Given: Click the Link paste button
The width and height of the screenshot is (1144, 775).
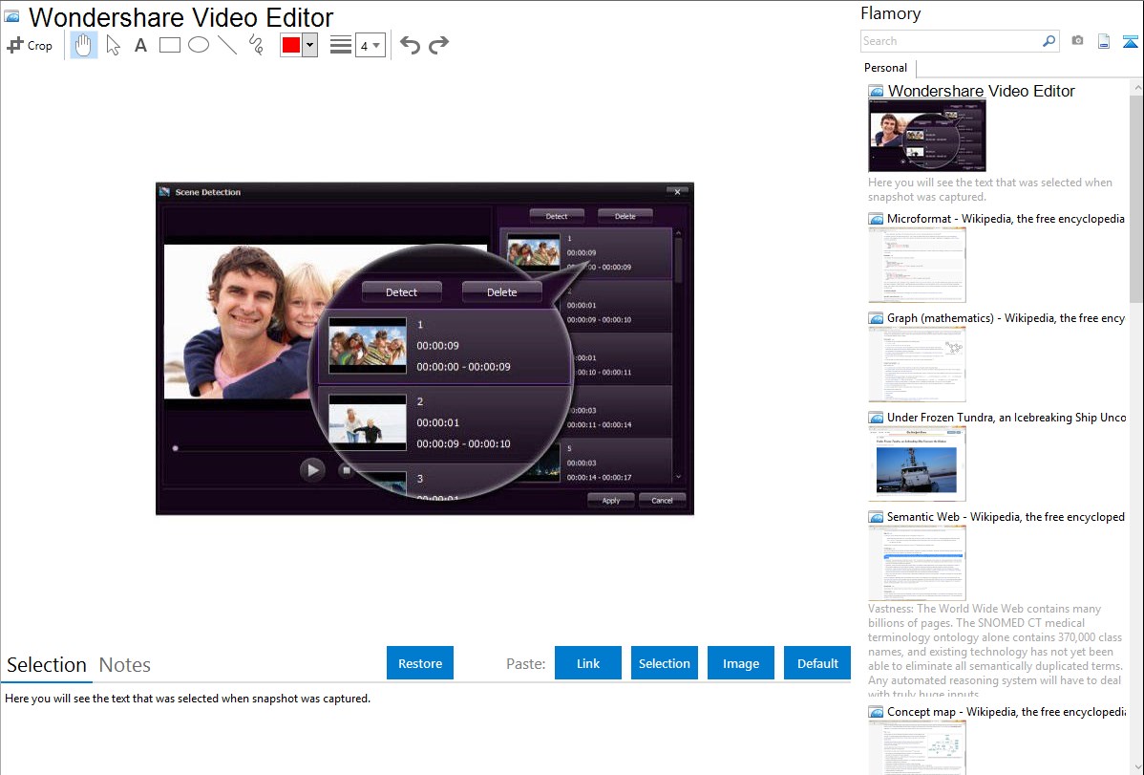Looking at the screenshot, I should click(588, 663).
